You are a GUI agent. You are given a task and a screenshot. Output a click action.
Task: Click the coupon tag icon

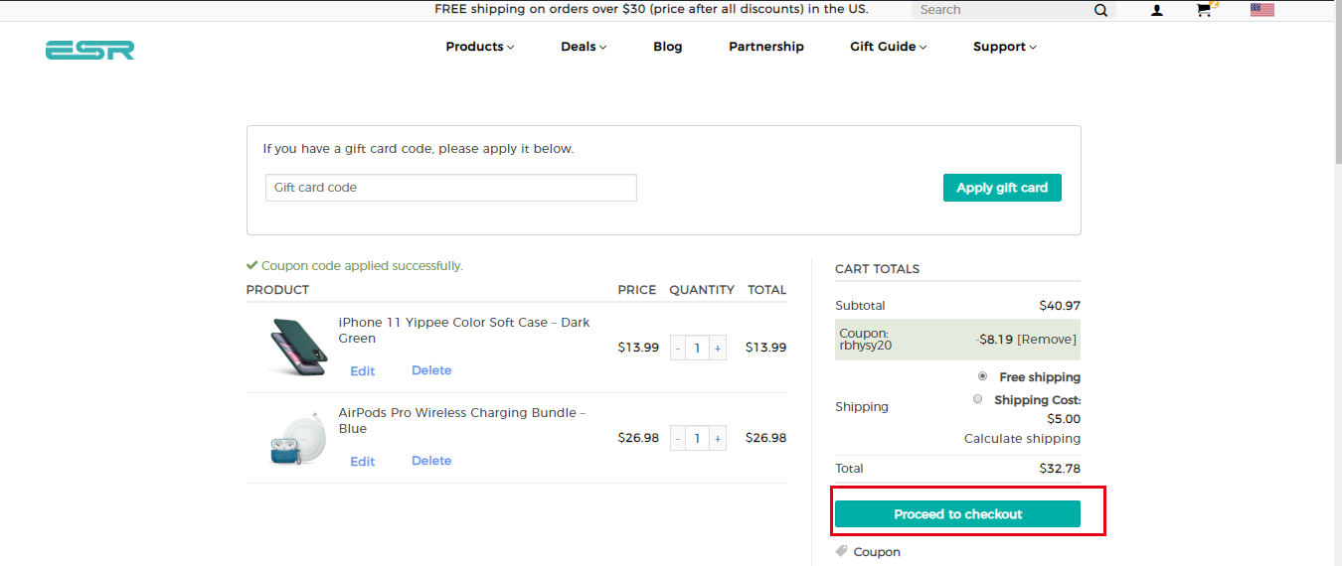(841, 551)
